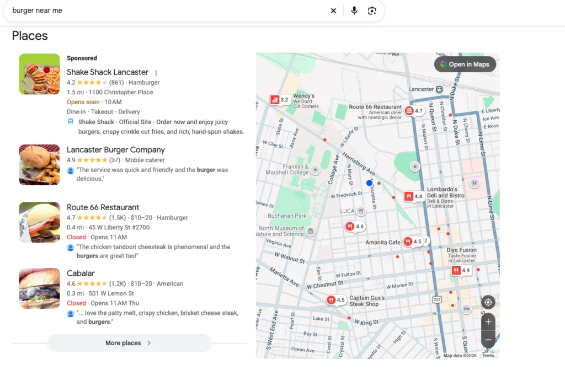Open image search with camera lens icon
This screenshot has height=370, width=565.
coord(372,11)
